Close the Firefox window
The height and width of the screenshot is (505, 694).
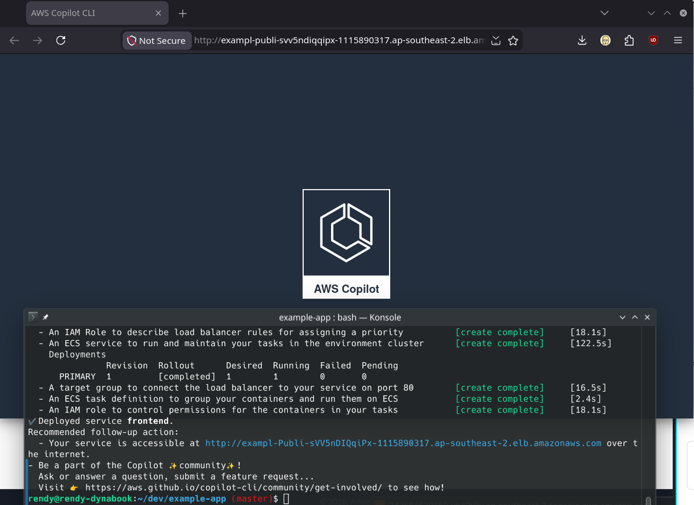683,13
